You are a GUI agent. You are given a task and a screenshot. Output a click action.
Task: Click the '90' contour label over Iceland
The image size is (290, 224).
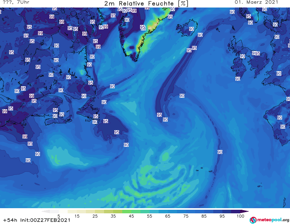pyautogui.click(x=191, y=29)
